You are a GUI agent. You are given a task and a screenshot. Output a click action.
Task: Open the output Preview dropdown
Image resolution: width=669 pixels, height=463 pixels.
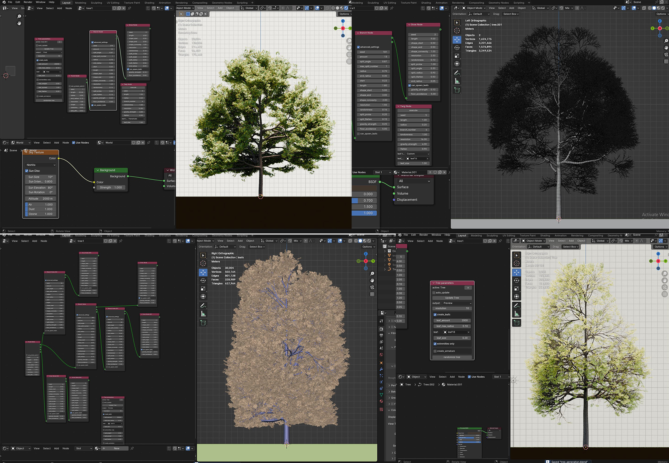coord(457,303)
